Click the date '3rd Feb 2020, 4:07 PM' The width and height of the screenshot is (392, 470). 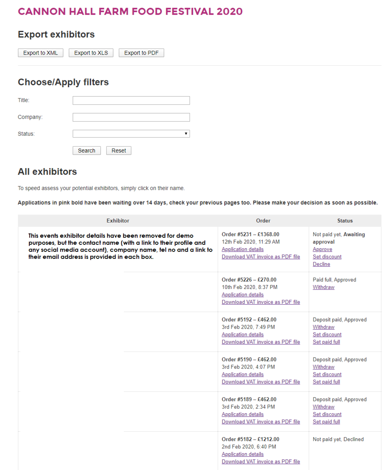[248, 367]
